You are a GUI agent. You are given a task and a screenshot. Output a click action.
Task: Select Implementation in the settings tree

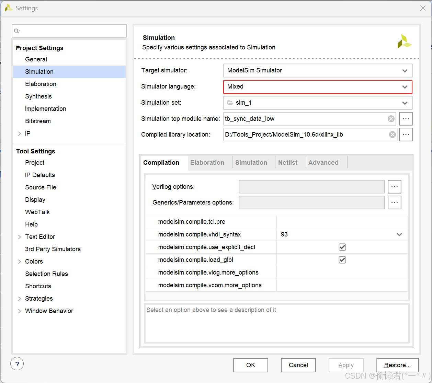pos(46,109)
